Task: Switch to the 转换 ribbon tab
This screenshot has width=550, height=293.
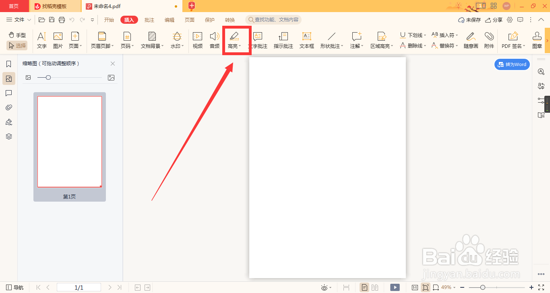Action: click(230, 20)
